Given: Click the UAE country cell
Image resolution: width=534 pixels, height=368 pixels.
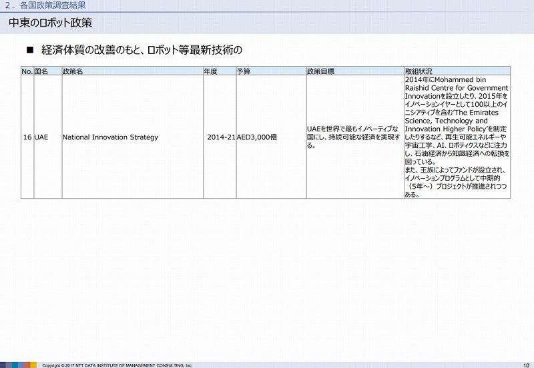Looking at the screenshot, I should pyautogui.click(x=41, y=137).
